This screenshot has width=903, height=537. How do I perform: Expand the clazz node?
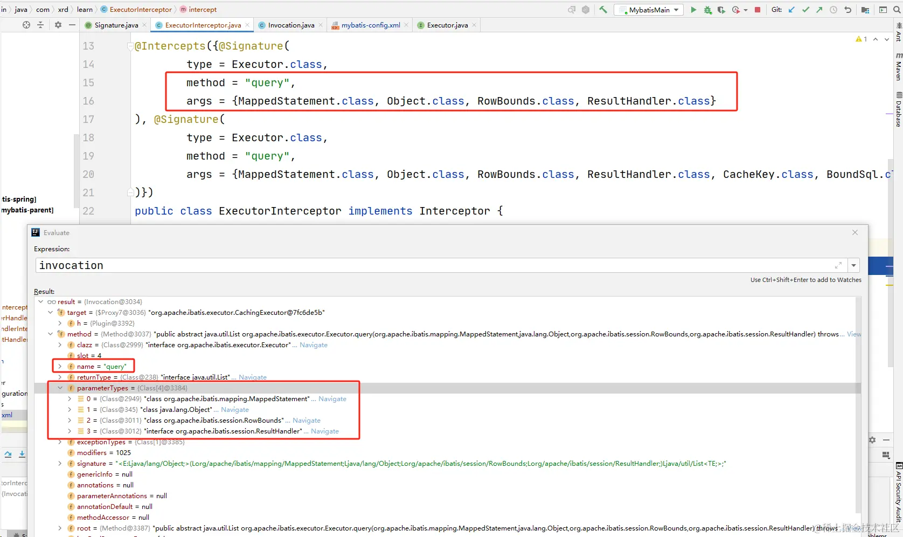pos(60,345)
